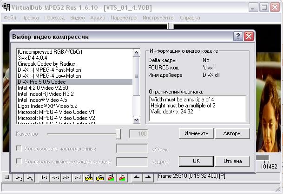Jump to the end with the go-to-end icon

(77, 178)
